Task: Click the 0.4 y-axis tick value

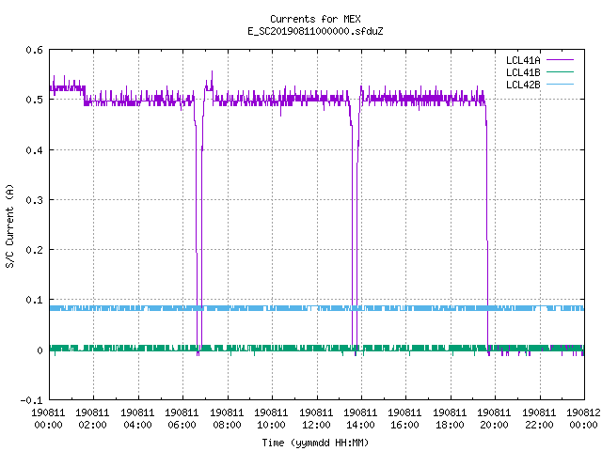Action: [34, 150]
